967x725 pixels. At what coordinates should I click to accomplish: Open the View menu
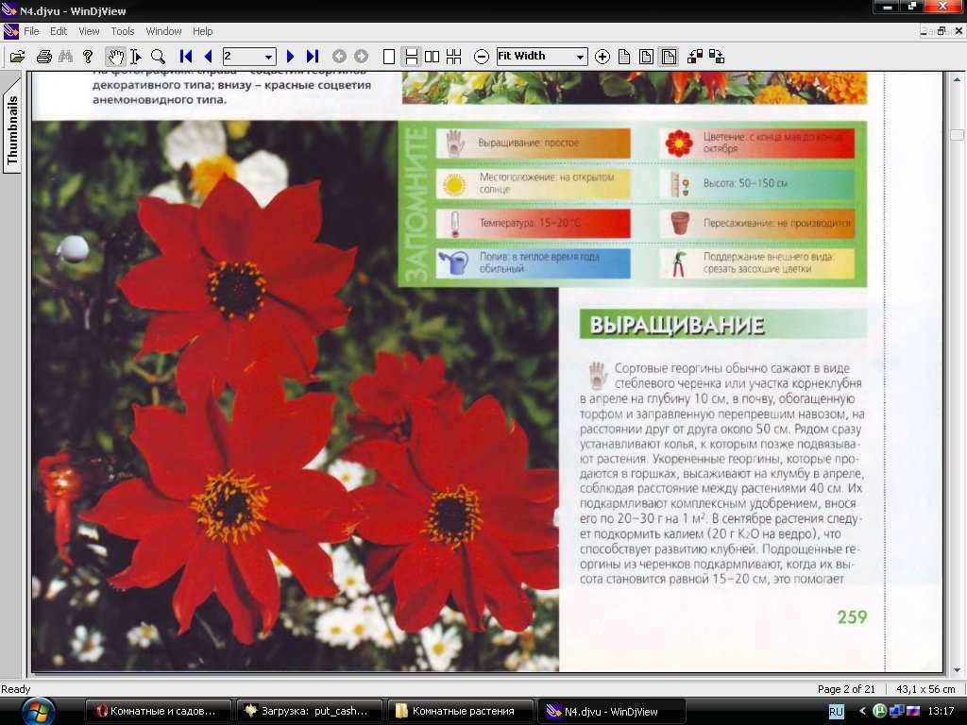click(x=89, y=31)
